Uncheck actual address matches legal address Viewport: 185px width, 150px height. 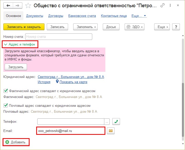[x=5, y=91]
